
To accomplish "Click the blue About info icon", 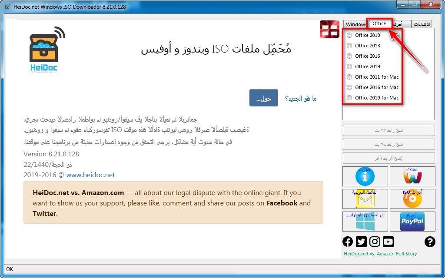I will [x=365, y=176].
